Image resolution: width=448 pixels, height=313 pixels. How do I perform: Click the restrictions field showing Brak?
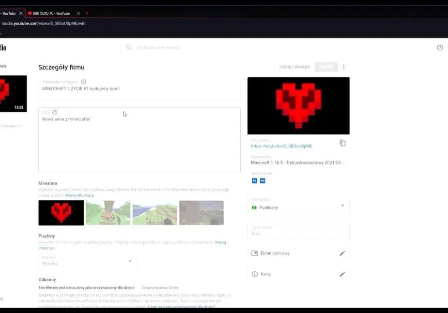(x=298, y=231)
